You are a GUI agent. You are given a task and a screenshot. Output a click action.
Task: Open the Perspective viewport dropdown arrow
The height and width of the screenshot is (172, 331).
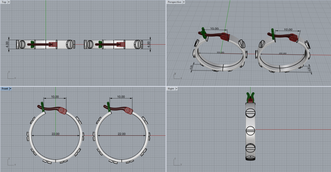[x=184, y=2]
